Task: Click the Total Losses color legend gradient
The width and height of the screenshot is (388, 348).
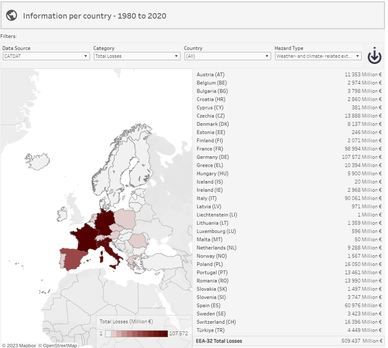Action: tap(136, 334)
